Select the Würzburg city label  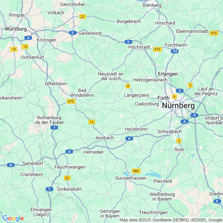click(x=16, y=29)
